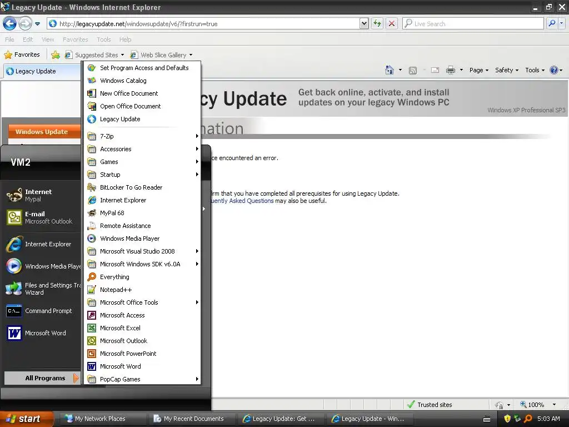Open address bar history dropdown
This screenshot has height=427, width=569.
click(364, 23)
